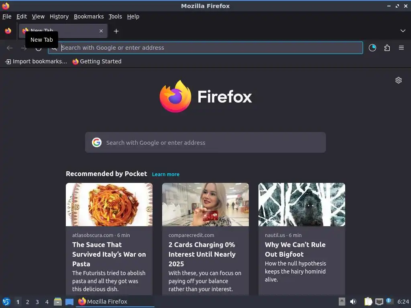The width and height of the screenshot is (411, 308).
Task: Switch to workspace 4 in taskbar
Action: (47, 302)
